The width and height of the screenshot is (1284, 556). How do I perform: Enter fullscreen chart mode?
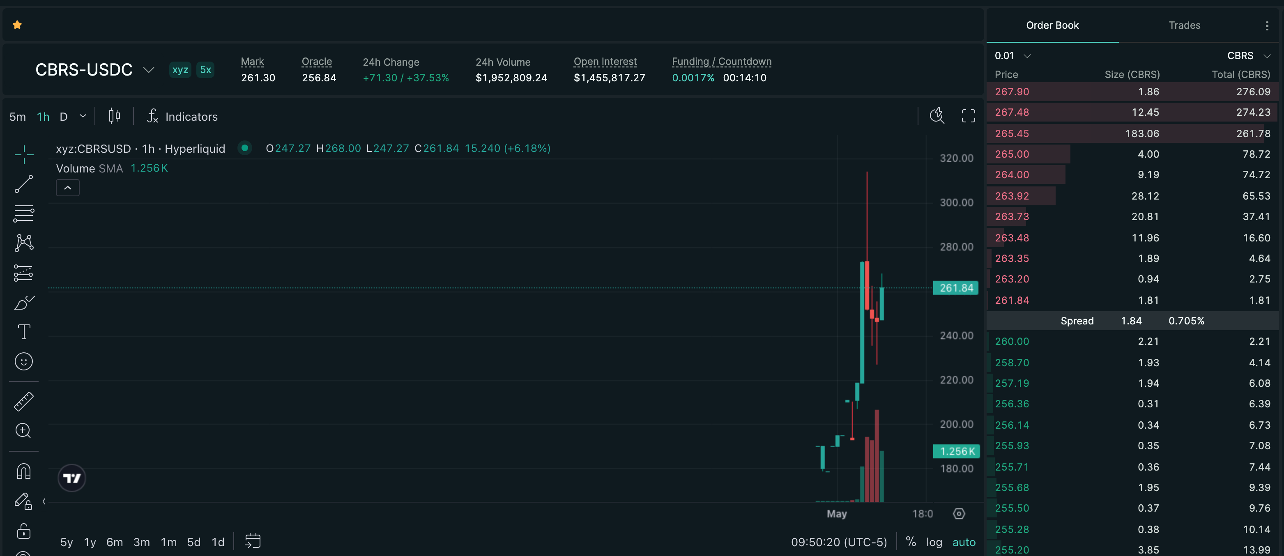click(968, 116)
